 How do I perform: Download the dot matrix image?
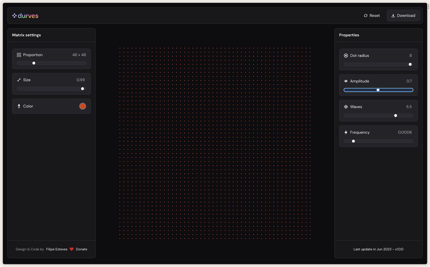[x=403, y=16]
